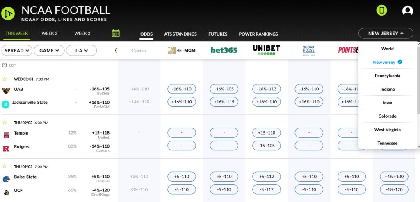Open the POWER RANKINGS tab

[x=258, y=34]
